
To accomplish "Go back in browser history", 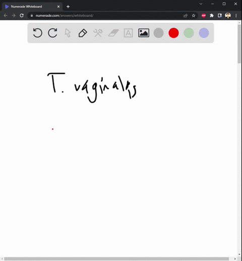I will [x=6, y=16].
